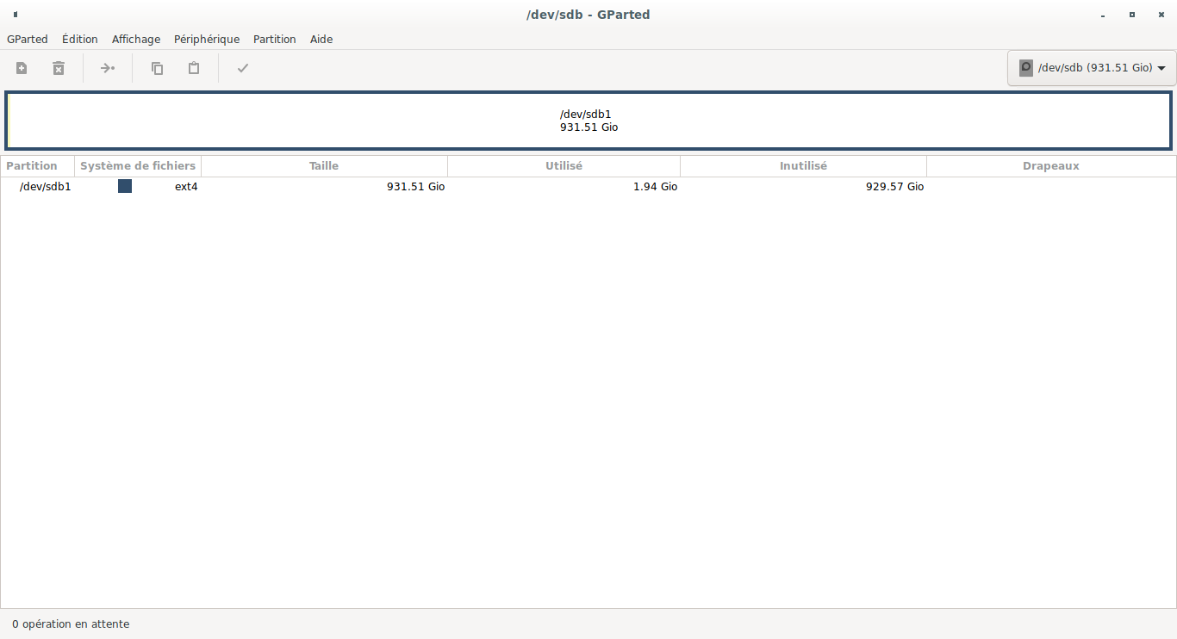Select the /dev/sdb1 block in disk map

point(588,121)
